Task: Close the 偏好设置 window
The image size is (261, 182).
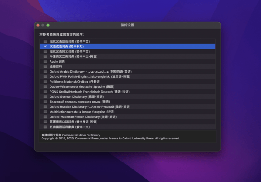Action: [38, 25]
